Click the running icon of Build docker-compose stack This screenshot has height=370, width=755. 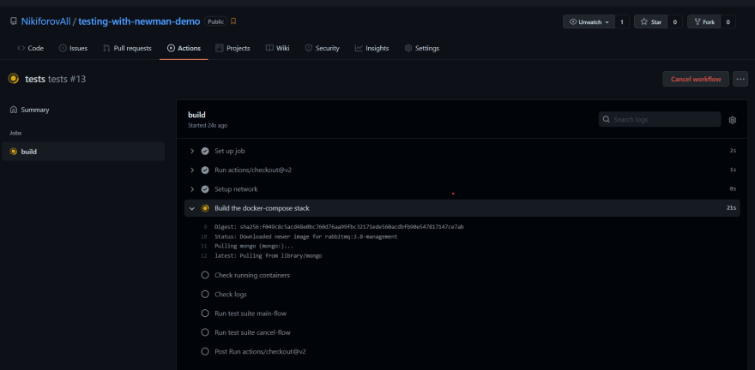205,208
